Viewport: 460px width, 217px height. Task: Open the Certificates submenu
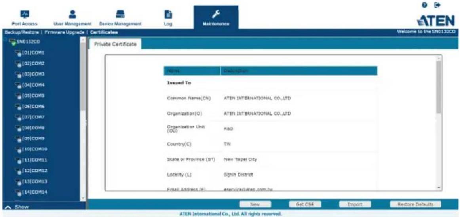tap(104, 32)
